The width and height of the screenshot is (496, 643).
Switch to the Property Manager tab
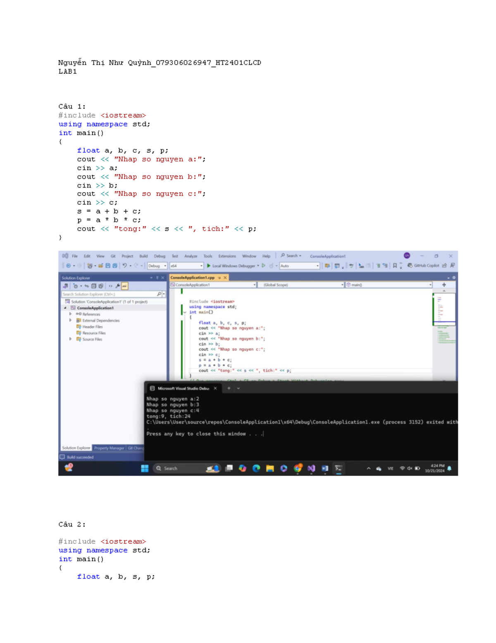click(x=109, y=448)
